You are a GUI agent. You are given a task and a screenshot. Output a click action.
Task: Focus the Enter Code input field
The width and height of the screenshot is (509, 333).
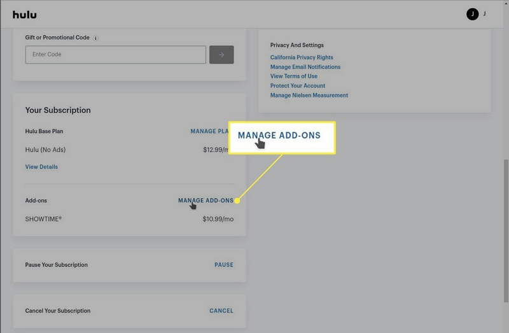click(115, 55)
